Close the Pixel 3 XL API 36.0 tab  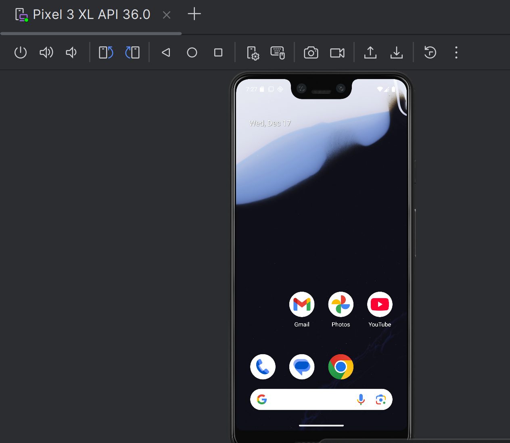(x=167, y=15)
